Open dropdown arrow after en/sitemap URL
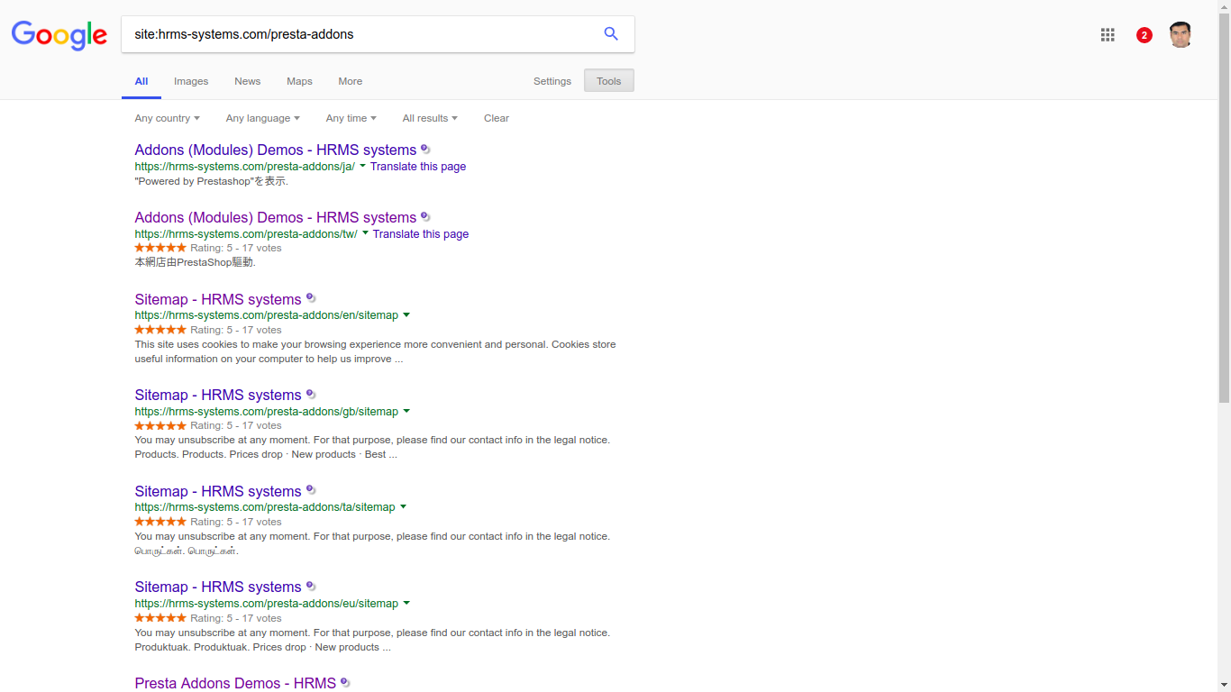 tap(406, 315)
